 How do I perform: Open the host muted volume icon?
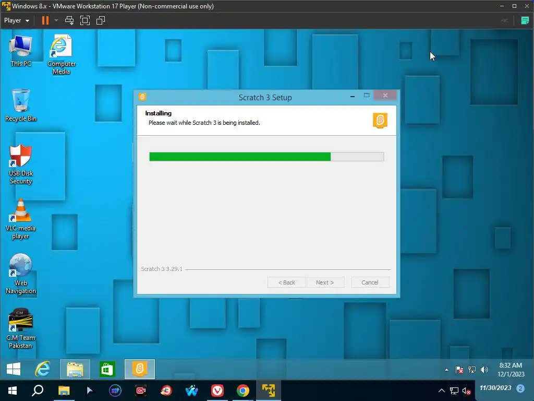click(466, 391)
